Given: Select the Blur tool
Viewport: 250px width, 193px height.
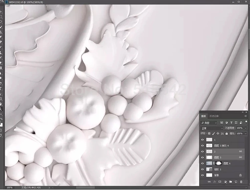Looking at the screenshot, I should coord(1,73).
